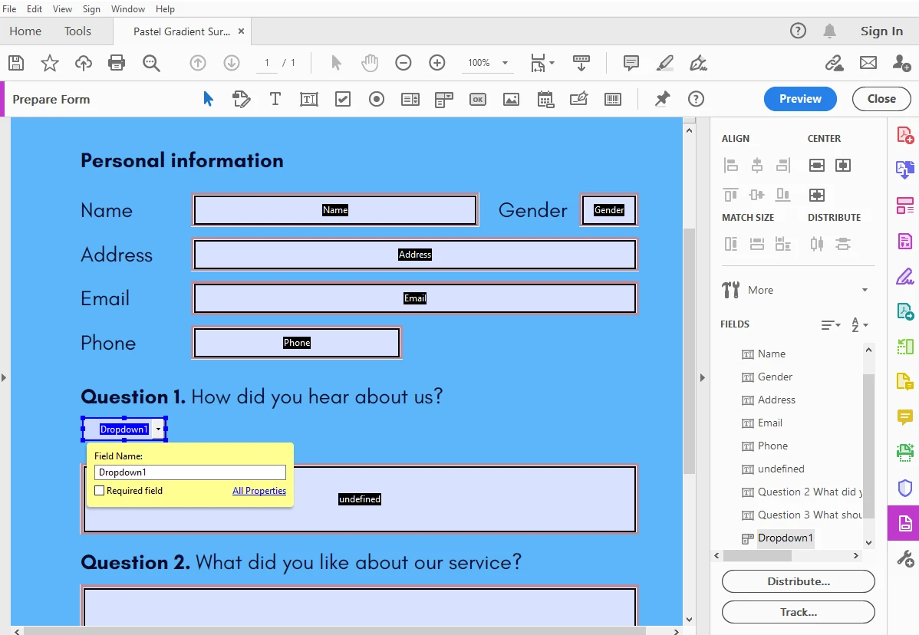This screenshot has width=919, height=635.
Task: Open the Fields list options dropdown
Action: pyautogui.click(x=831, y=324)
